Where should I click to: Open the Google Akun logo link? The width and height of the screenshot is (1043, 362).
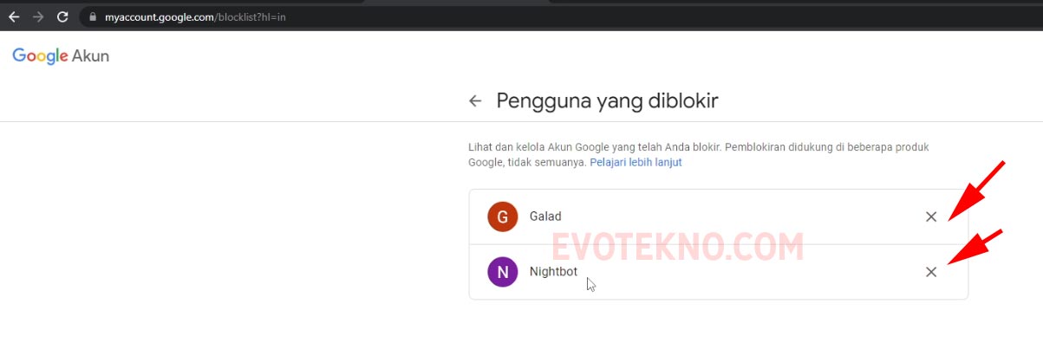[61, 56]
